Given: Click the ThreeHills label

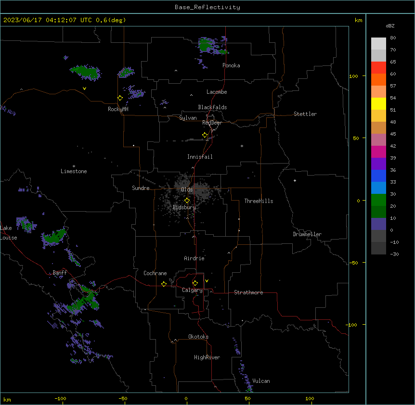Looking at the screenshot, I should (259, 201).
